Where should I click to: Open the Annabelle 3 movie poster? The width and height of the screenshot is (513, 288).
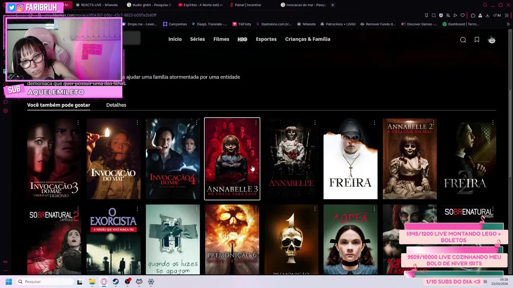[232, 159]
